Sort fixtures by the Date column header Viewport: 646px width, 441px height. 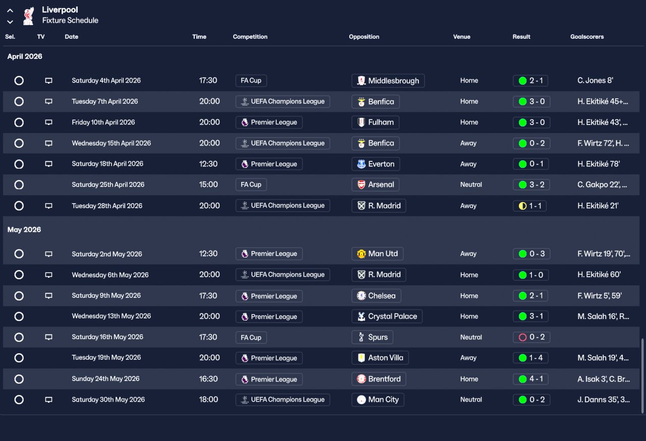72,37
